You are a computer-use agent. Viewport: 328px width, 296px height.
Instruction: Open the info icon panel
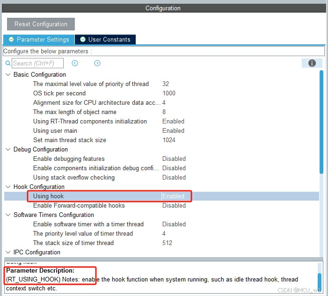tap(312, 63)
